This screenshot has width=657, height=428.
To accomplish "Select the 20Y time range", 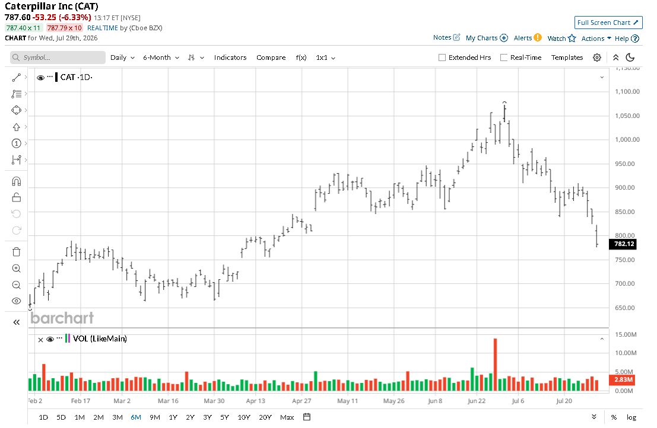I will click(265, 417).
